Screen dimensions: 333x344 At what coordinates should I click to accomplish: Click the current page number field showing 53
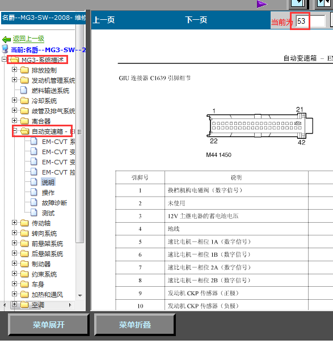click(x=310, y=22)
